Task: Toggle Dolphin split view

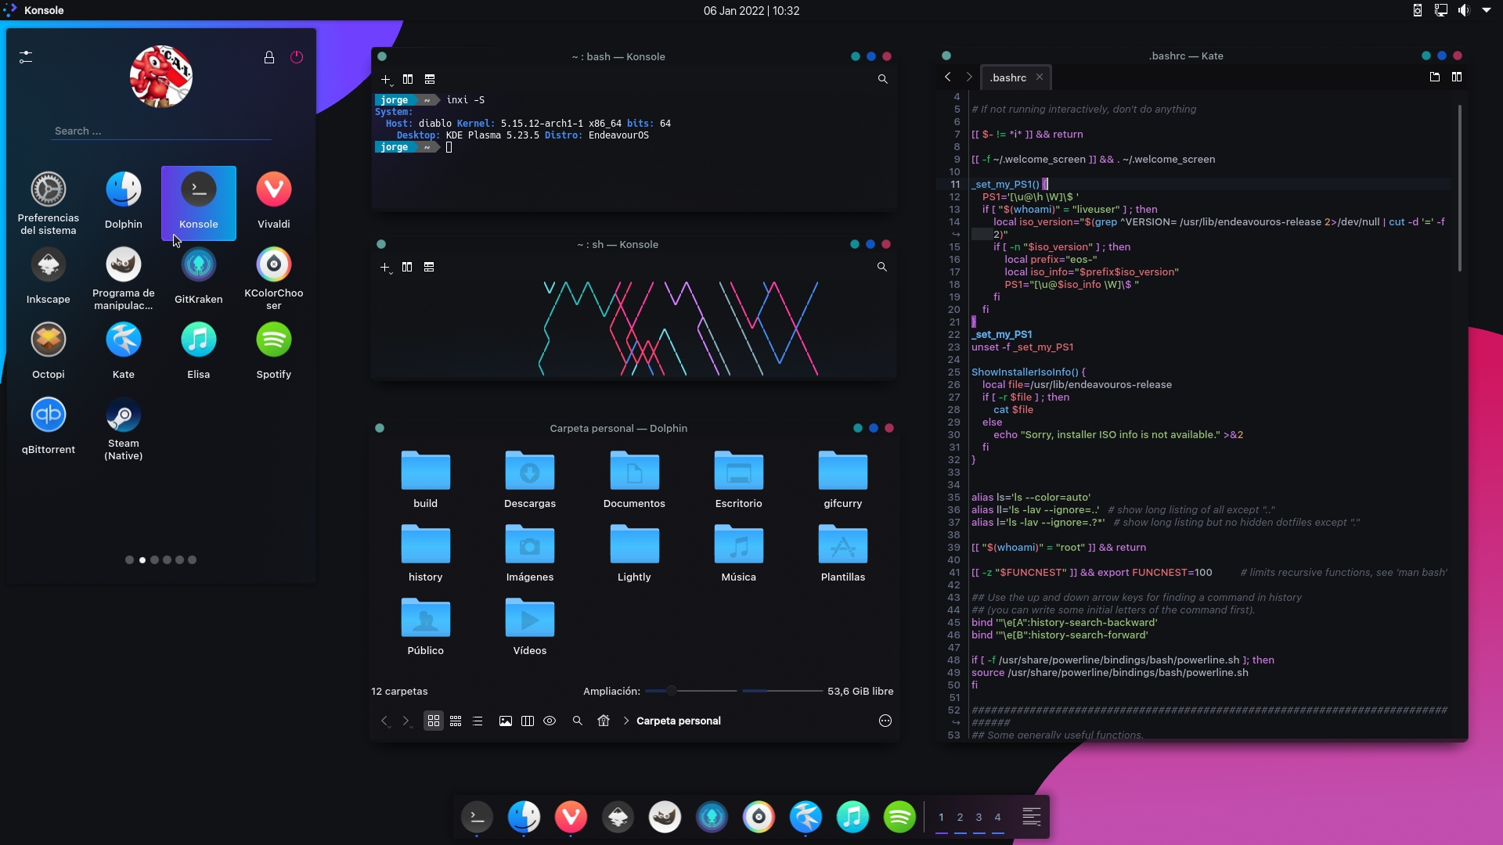Action: 528,721
